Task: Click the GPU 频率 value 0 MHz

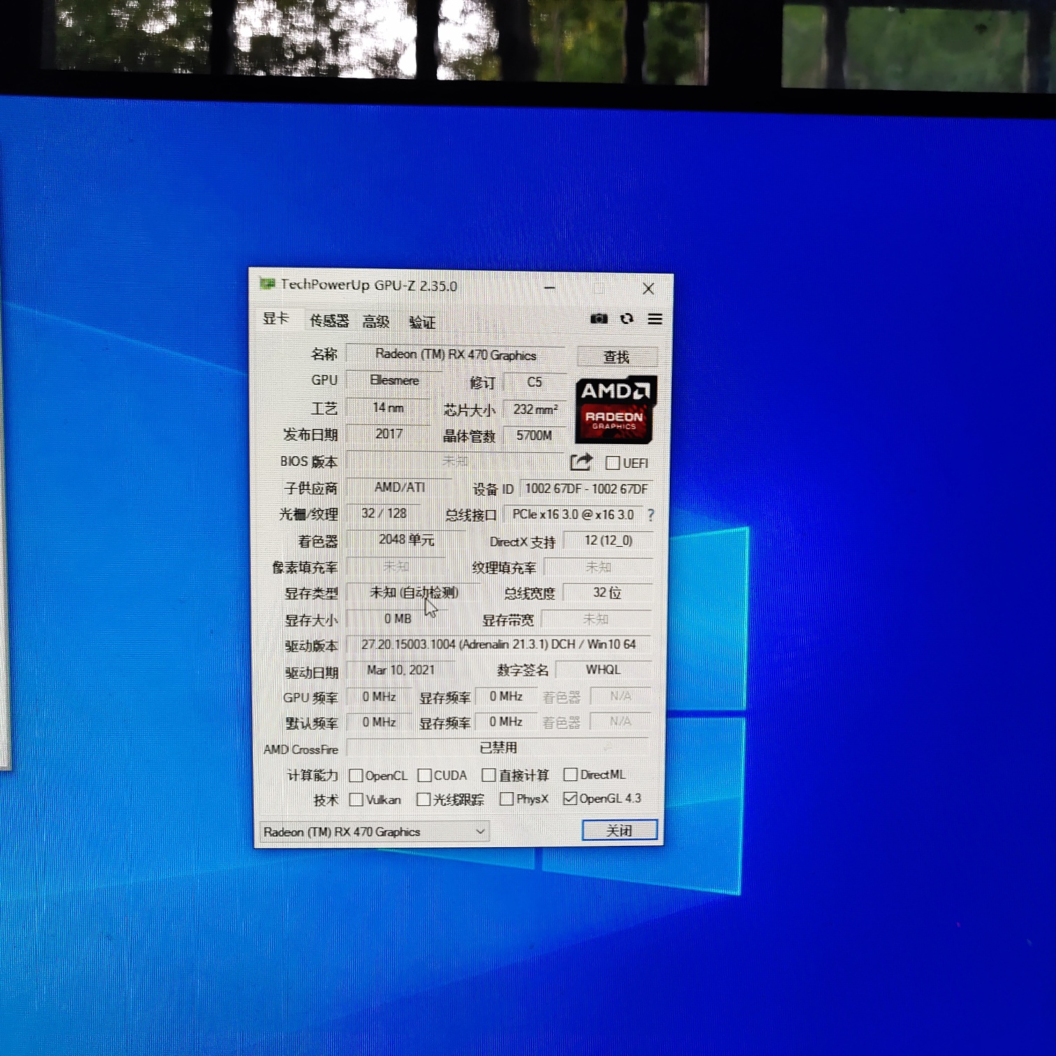Action: [379, 696]
